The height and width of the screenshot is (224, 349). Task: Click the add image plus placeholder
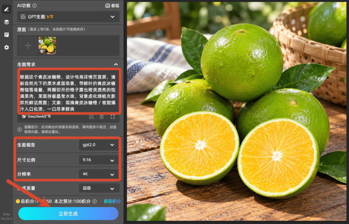tap(28, 46)
